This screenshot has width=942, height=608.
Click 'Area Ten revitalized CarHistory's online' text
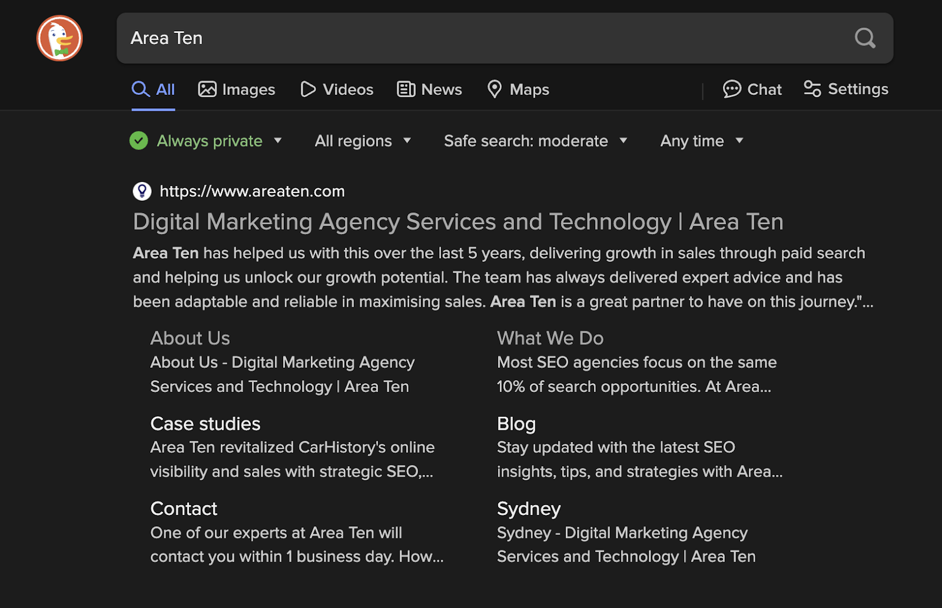pos(292,447)
